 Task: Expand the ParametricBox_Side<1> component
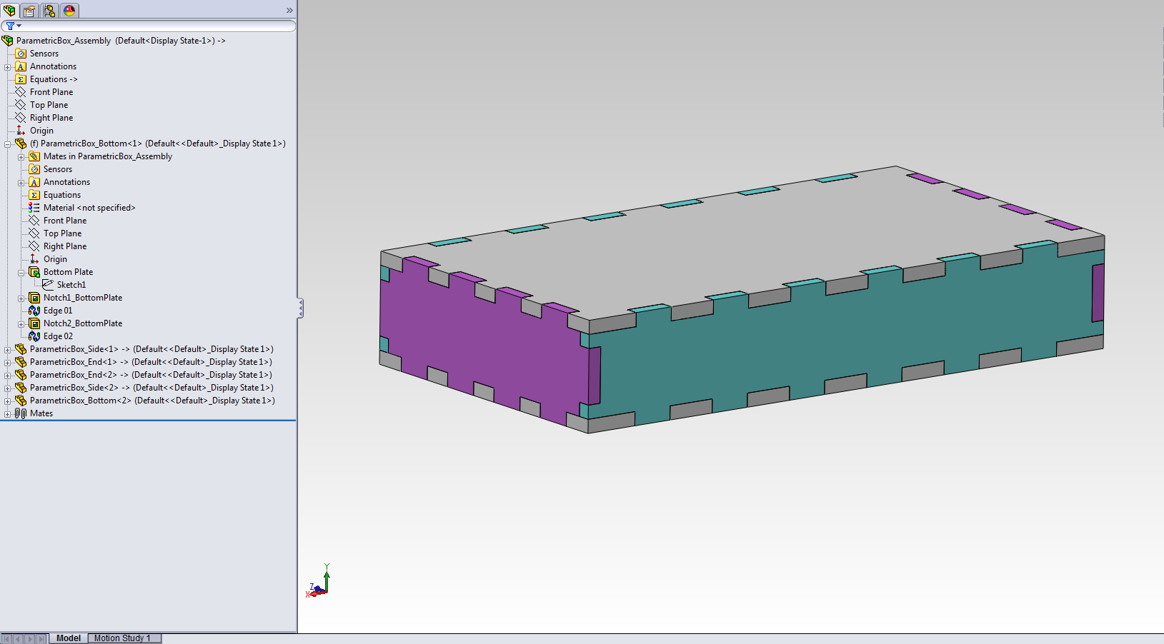tap(8, 350)
